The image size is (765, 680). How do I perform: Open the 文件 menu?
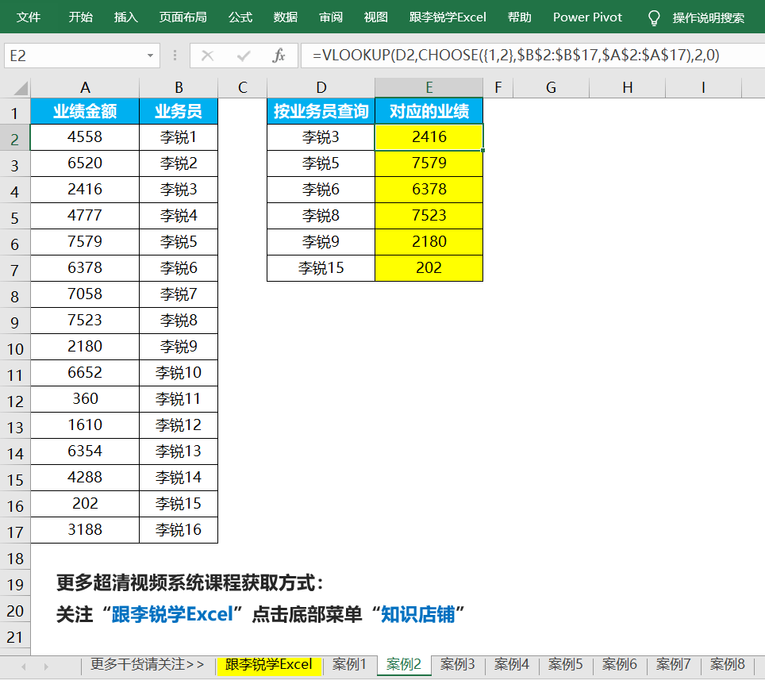point(29,17)
